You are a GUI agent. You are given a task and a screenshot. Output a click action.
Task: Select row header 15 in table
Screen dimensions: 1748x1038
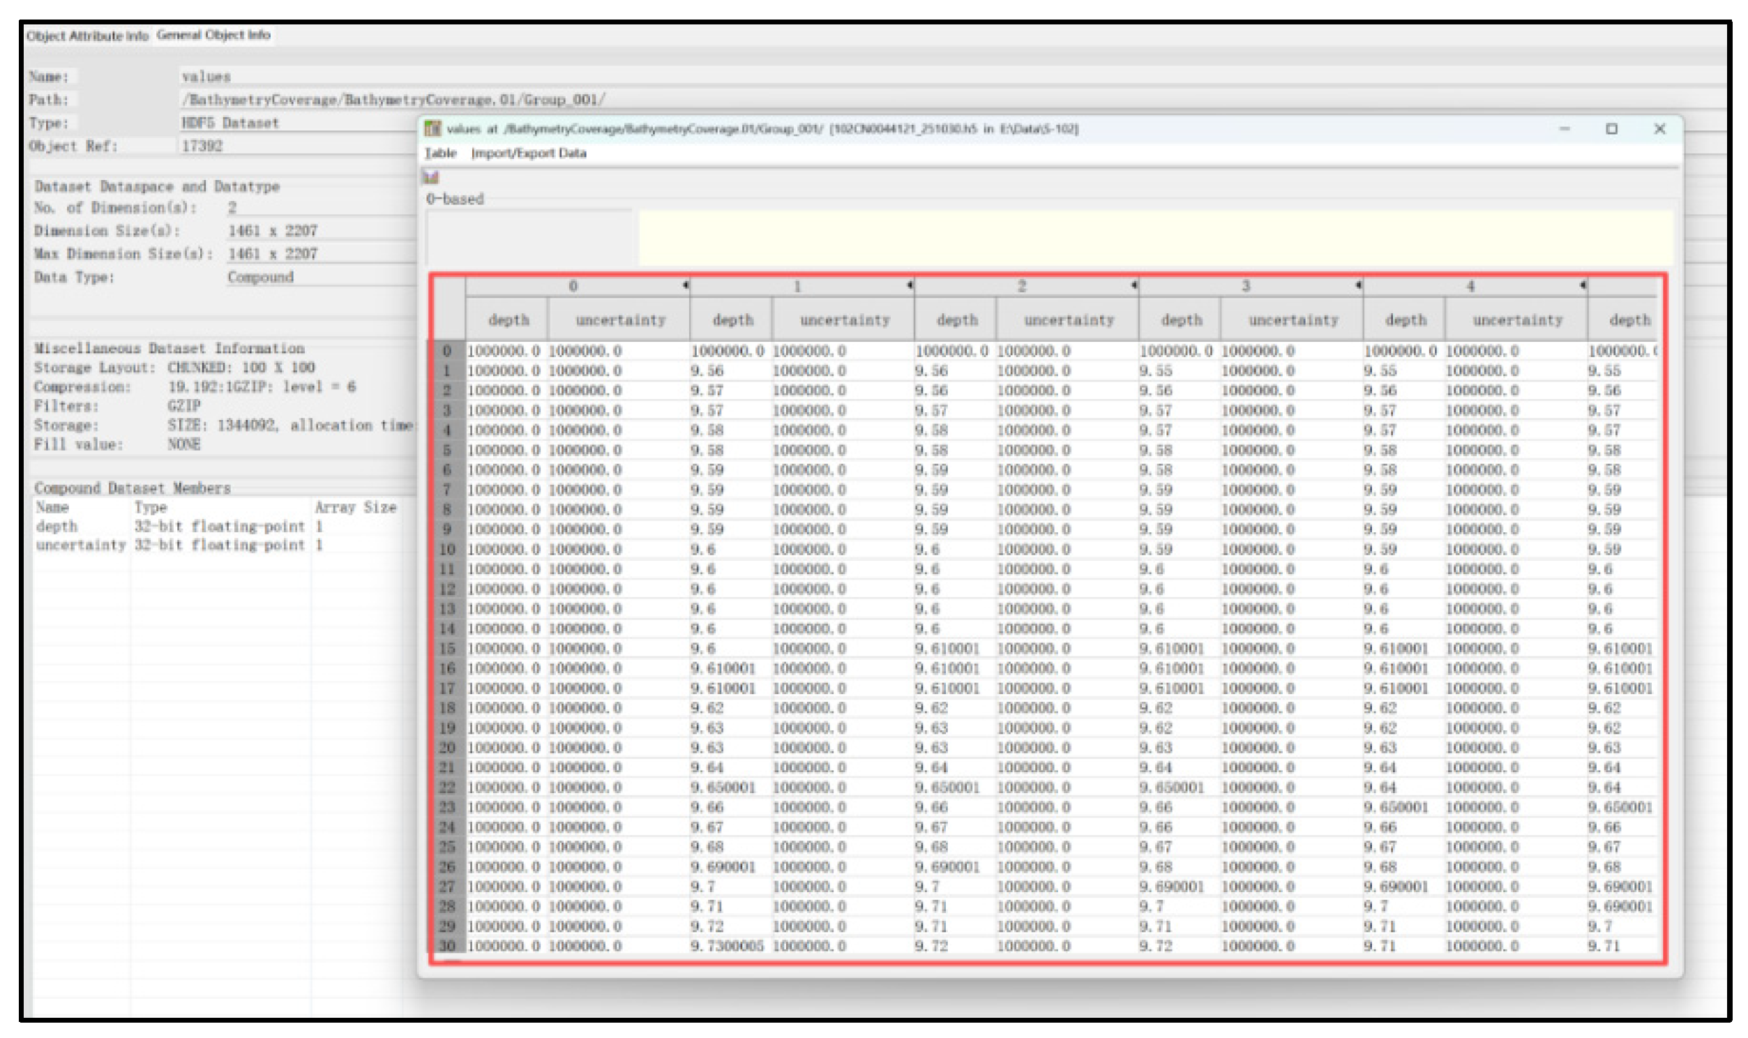pos(447,648)
